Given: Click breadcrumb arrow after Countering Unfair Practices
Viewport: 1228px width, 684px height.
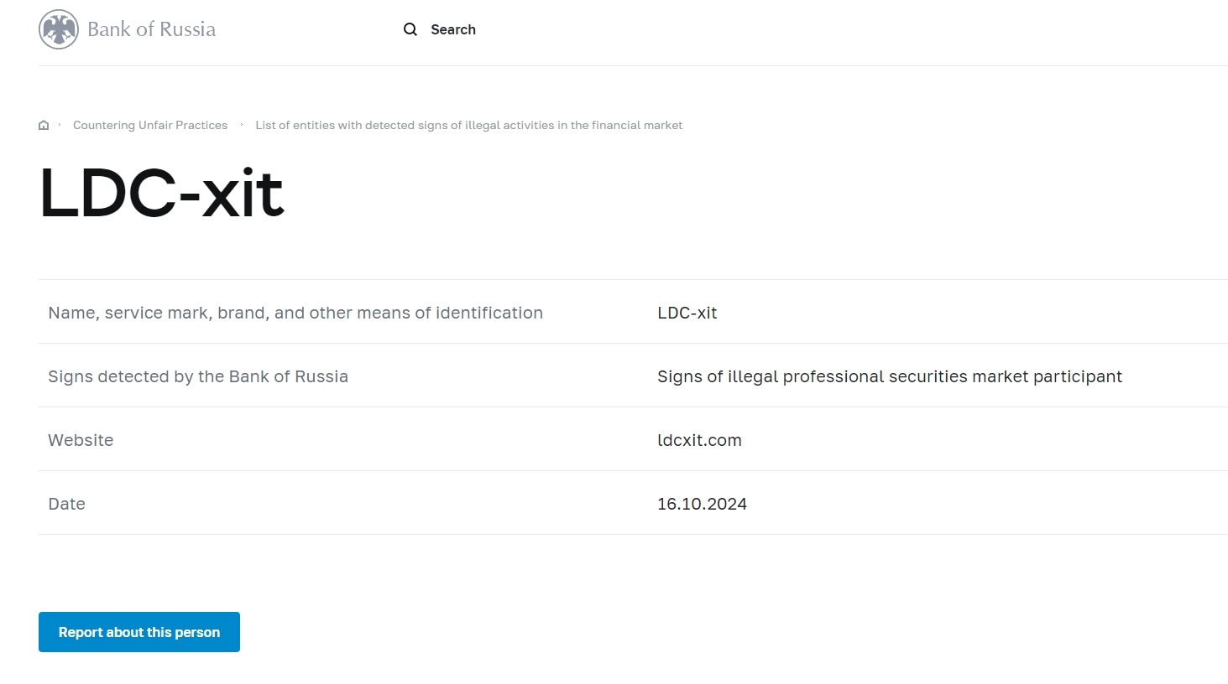Looking at the screenshot, I should click(242, 125).
